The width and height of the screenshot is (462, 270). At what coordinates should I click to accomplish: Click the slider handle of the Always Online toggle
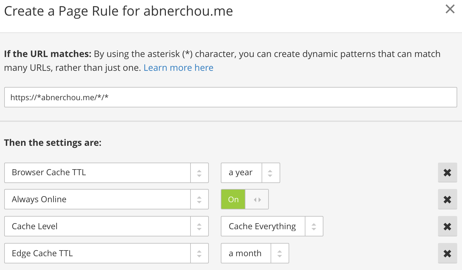click(x=257, y=199)
